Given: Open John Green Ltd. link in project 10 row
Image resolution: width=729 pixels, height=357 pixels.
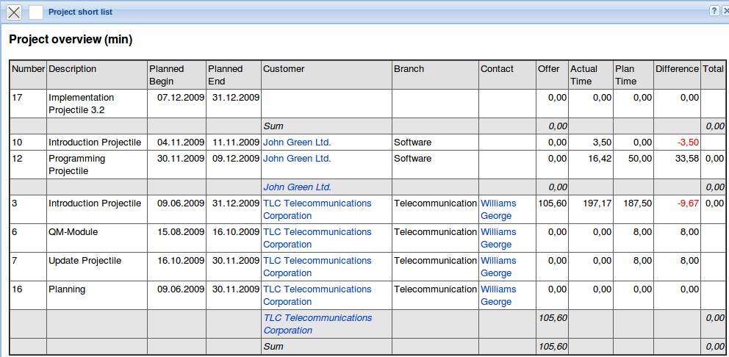Looking at the screenshot, I should [297, 142].
